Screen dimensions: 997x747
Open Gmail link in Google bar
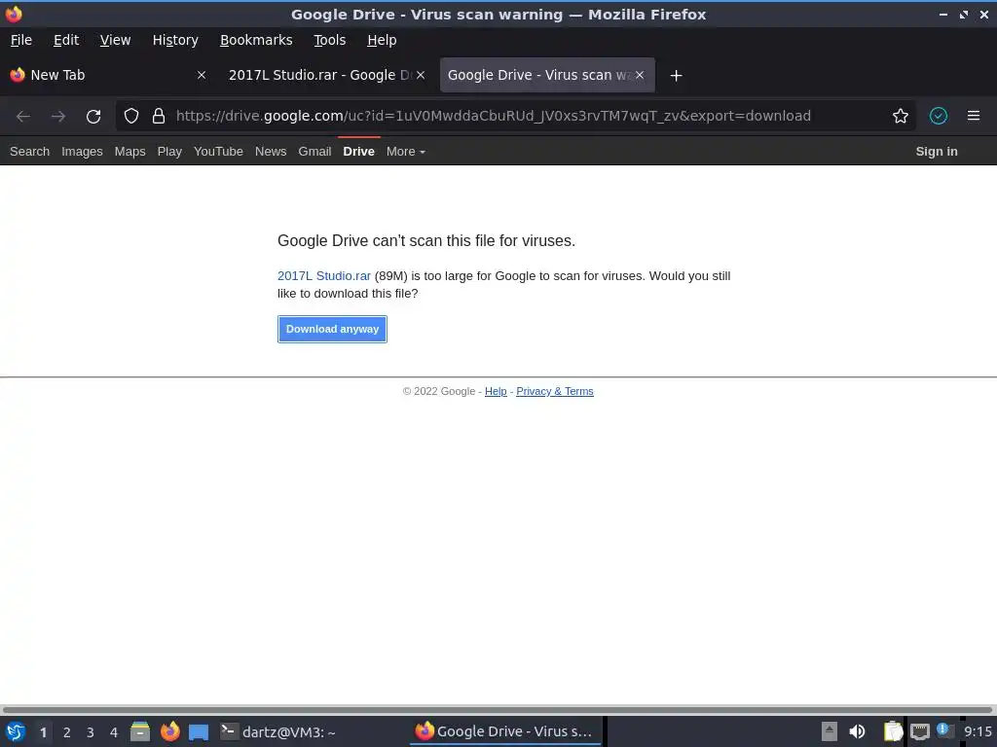coord(314,151)
